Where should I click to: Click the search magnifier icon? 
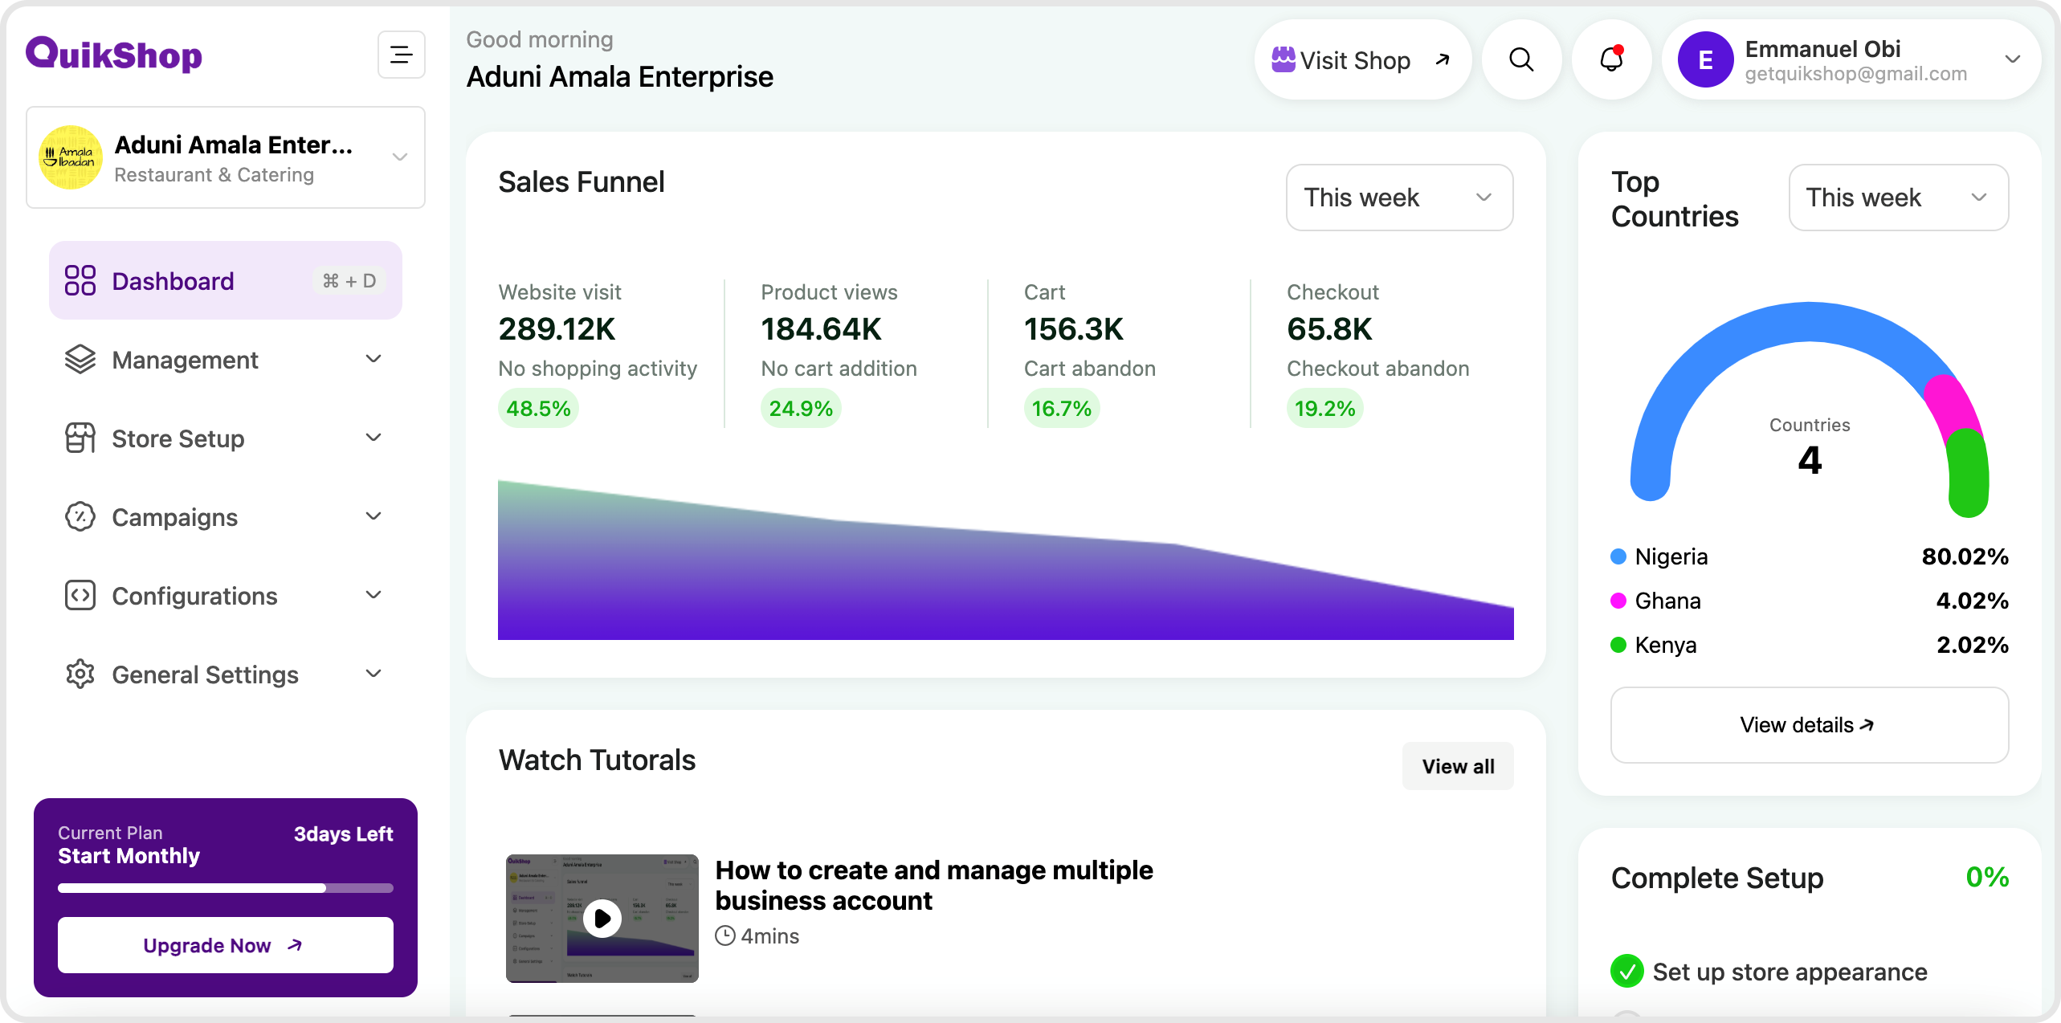click(1521, 59)
